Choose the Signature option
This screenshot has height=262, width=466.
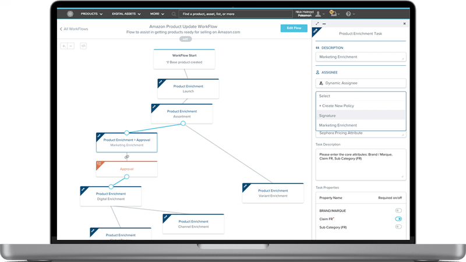pos(361,115)
